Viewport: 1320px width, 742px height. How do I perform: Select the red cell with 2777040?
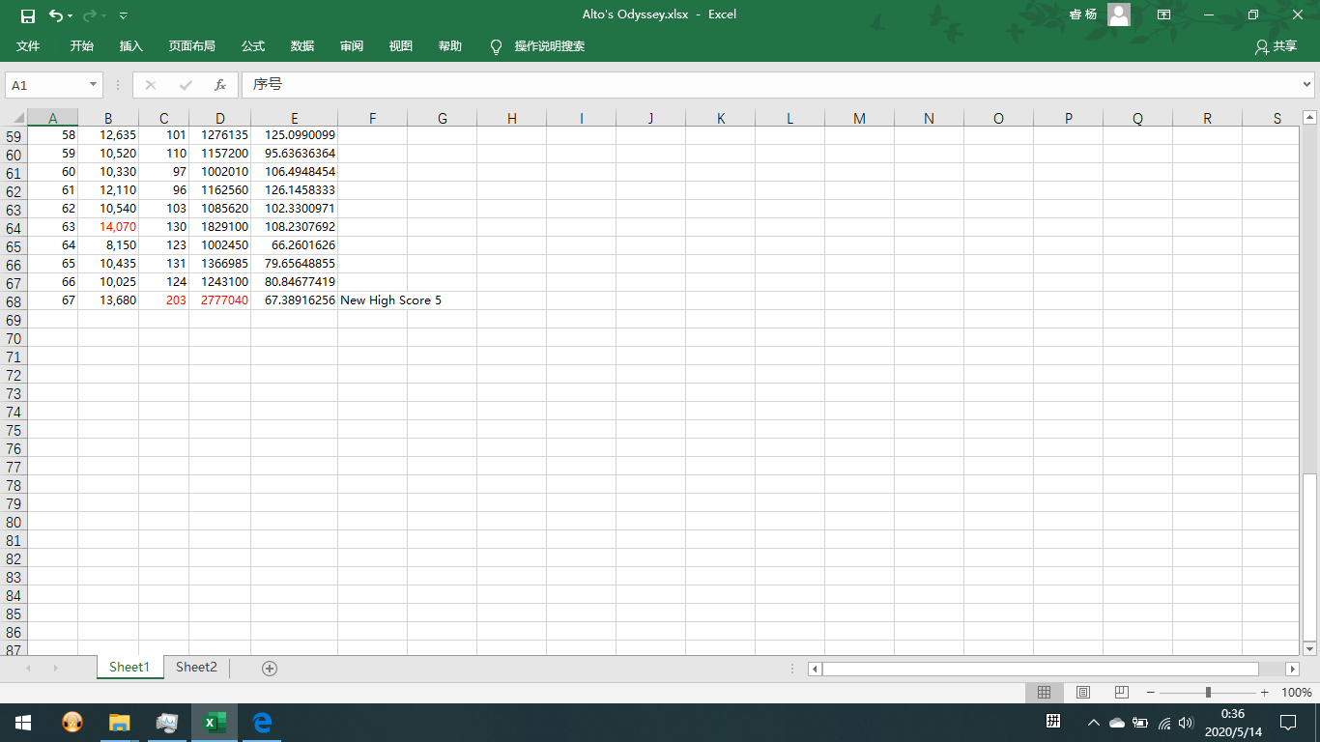click(220, 300)
